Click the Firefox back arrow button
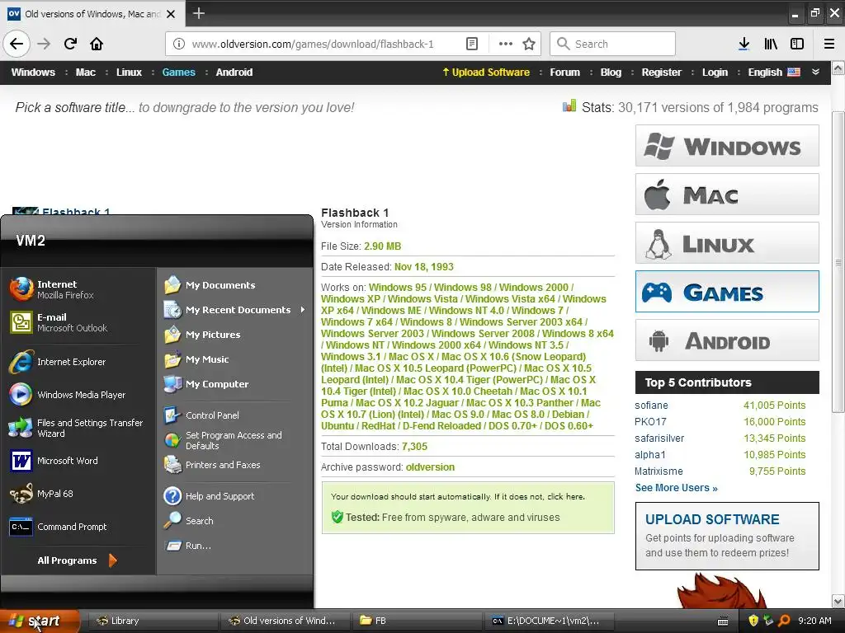This screenshot has width=845, height=633. 17,44
